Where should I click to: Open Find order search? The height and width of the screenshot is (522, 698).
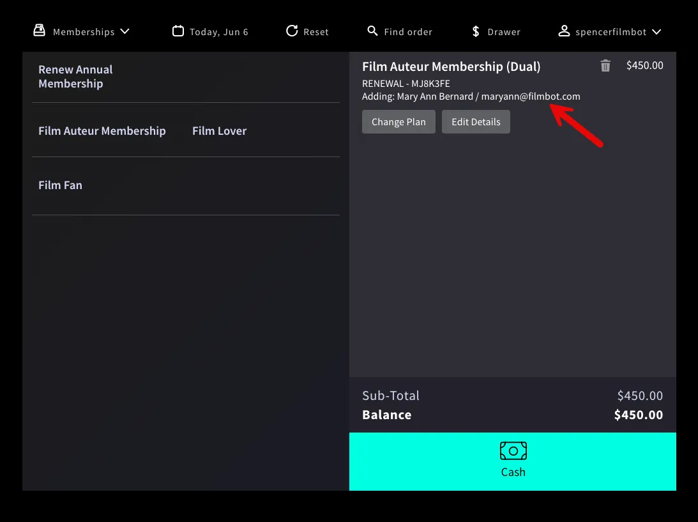(x=400, y=31)
